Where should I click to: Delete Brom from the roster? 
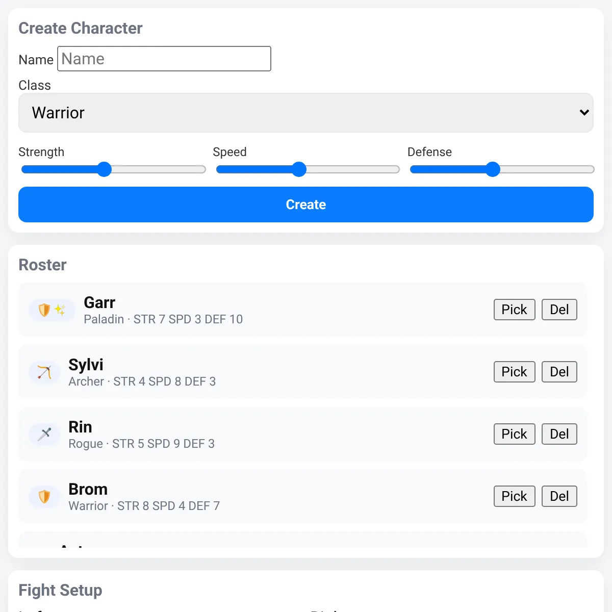coord(559,496)
